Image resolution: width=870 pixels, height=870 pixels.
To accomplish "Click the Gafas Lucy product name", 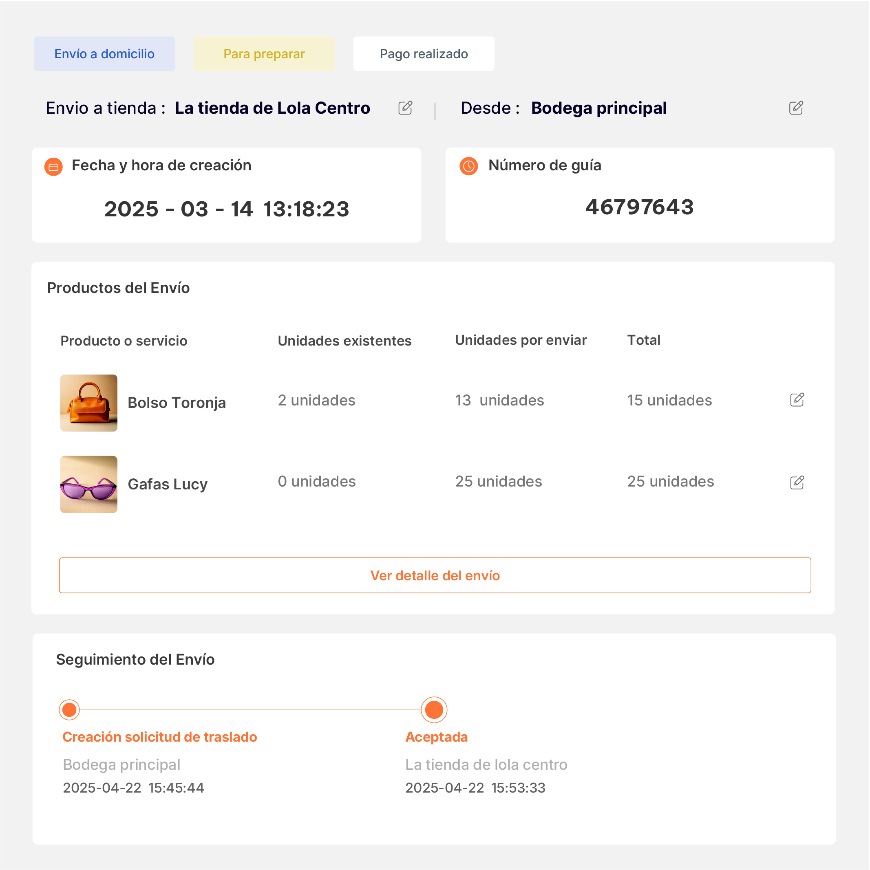I will point(168,484).
